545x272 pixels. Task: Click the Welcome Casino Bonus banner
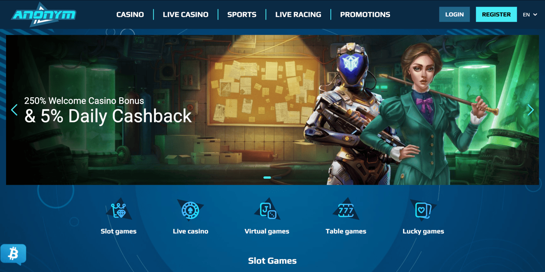[272, 110]
